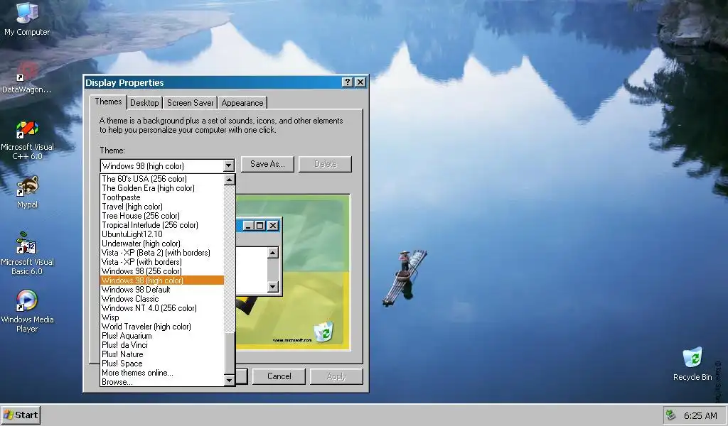Pick Windows 98 (256 color) theme

(x=162, y=272)
